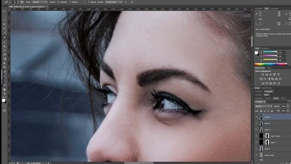Image resolution: width=291 pixels, height=164 pixels.
Task: Click the R color slider
Action: point(270,52)
